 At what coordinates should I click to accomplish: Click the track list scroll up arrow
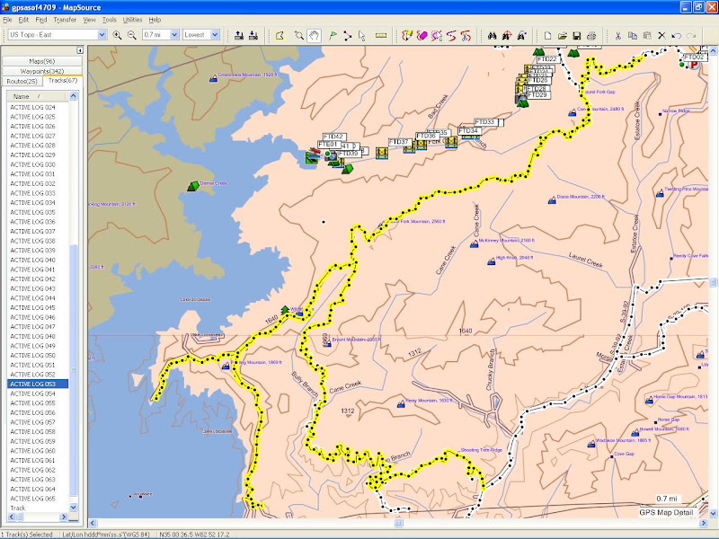74,96
